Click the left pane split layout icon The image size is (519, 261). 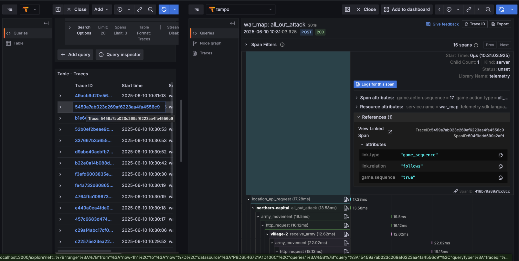coord(58,9)
